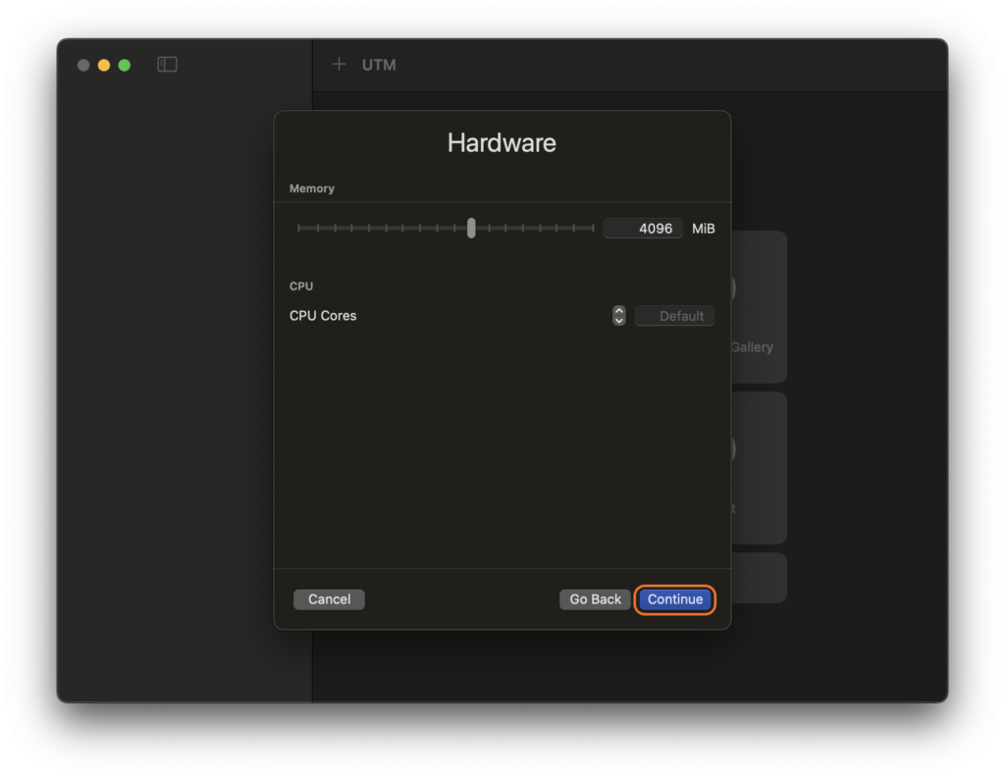The width and height of the screenshot is (1005, 778).
Task: Click the CPU Cores Default field
Action: coord(674,315)
